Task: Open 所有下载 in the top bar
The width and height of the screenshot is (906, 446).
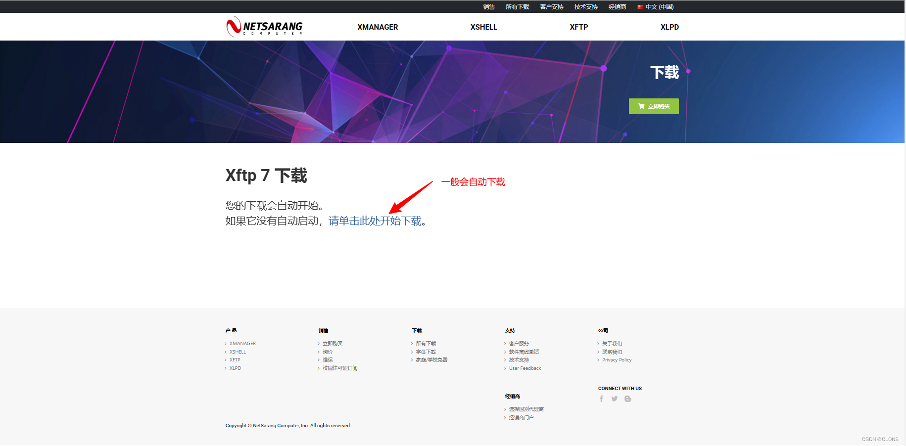Action: 518,7
